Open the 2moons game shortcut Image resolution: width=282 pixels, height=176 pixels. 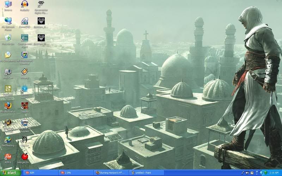(x=24, y=107)
